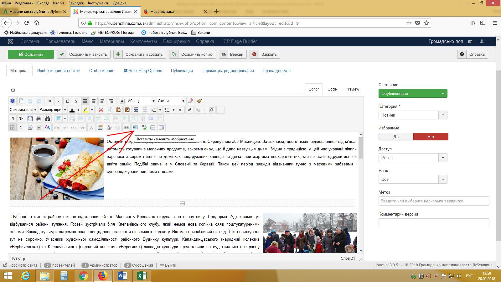This screenshot has width=501, height=282.
Task: Open the Категория Новини dropdown
Action: (413, 115)
